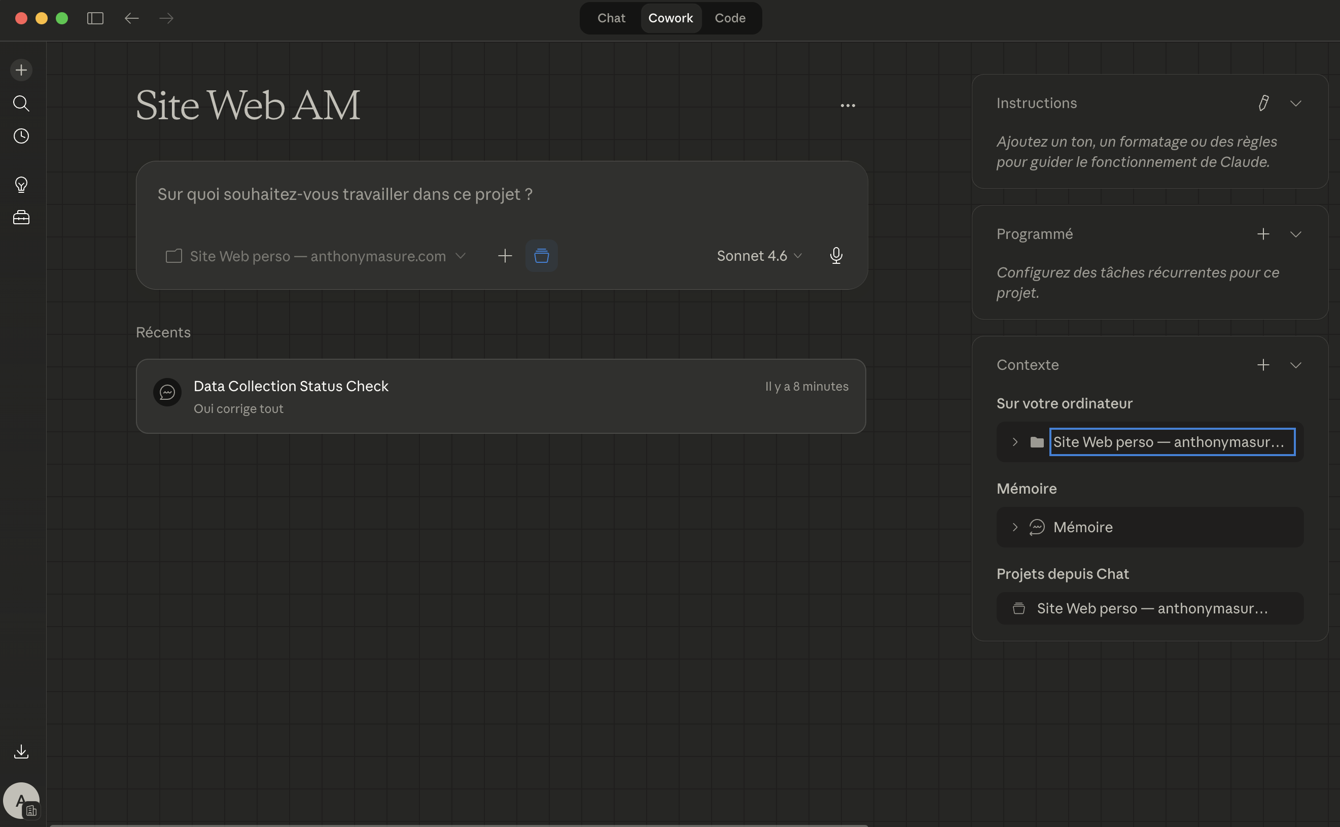Toggle the blue project context button in composer
This screenshot has height=827, width=1340.
[x=541, y=255]
